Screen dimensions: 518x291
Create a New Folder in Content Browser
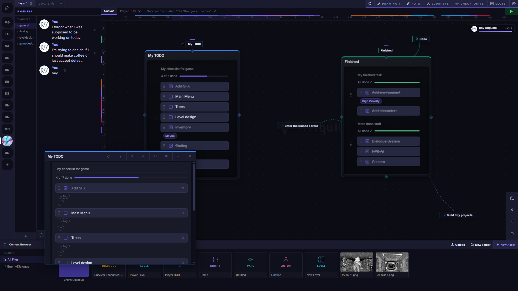click(x=480, y=245)
